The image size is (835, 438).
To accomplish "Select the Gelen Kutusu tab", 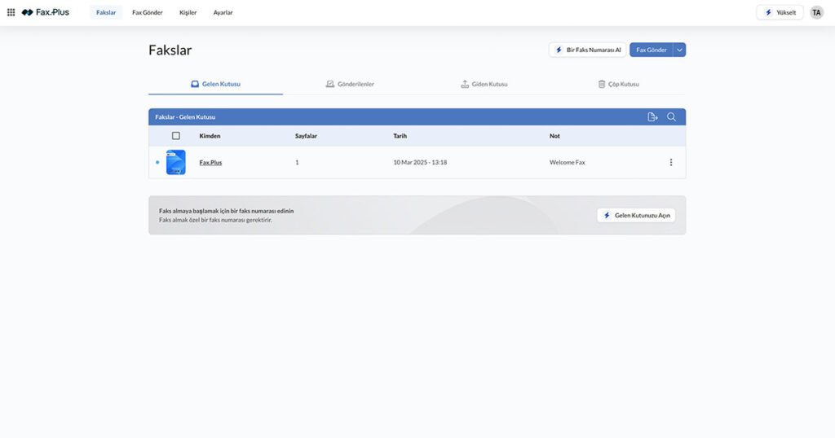I will click(x=215, y=84).
